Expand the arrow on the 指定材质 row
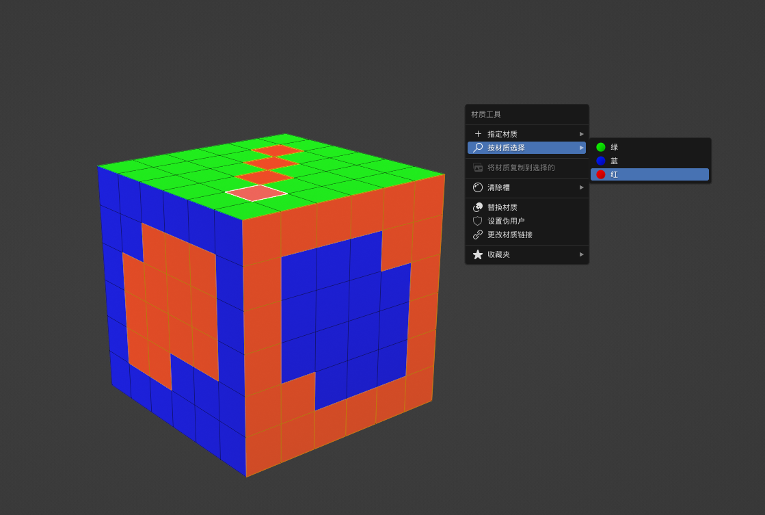 582,134
